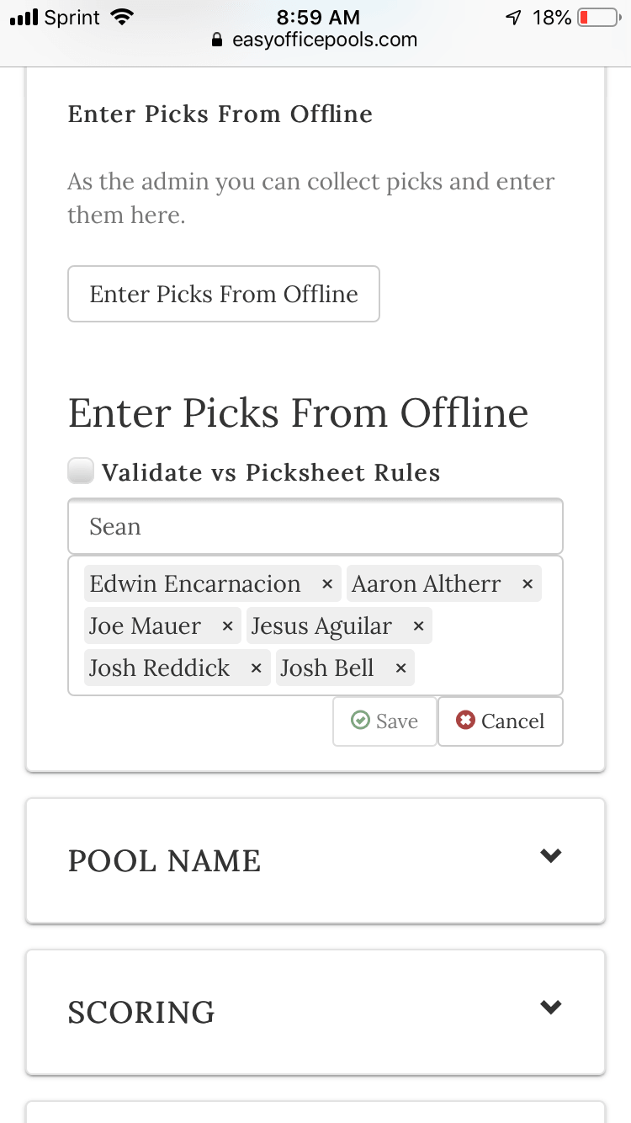Enable Validate vs Picksheet Rules
This screenshot has height=1123, width=631.
pos(81,471)
